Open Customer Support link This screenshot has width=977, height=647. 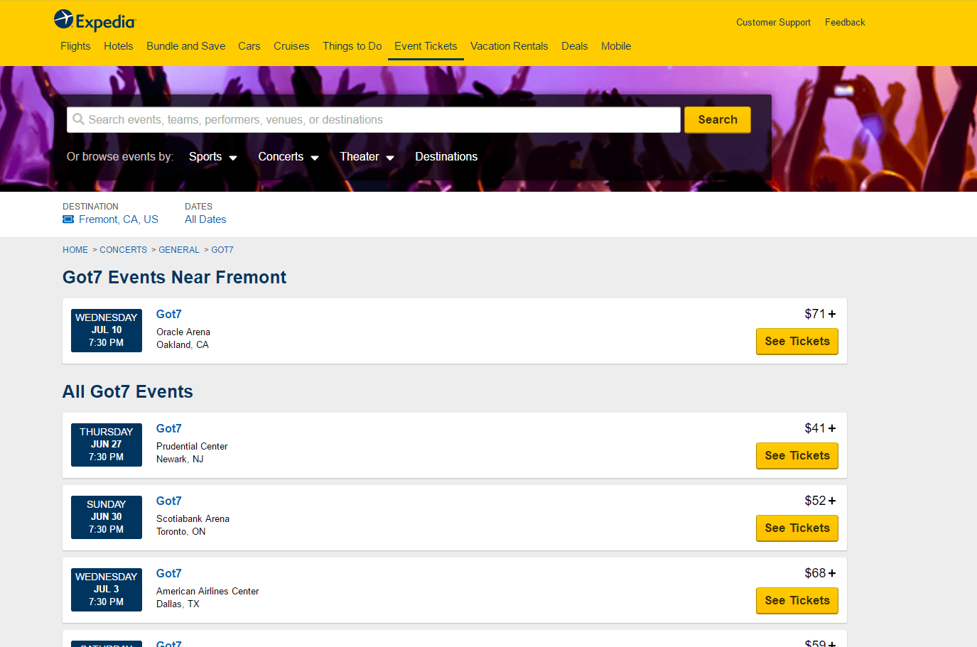click(x=773, y=23)
